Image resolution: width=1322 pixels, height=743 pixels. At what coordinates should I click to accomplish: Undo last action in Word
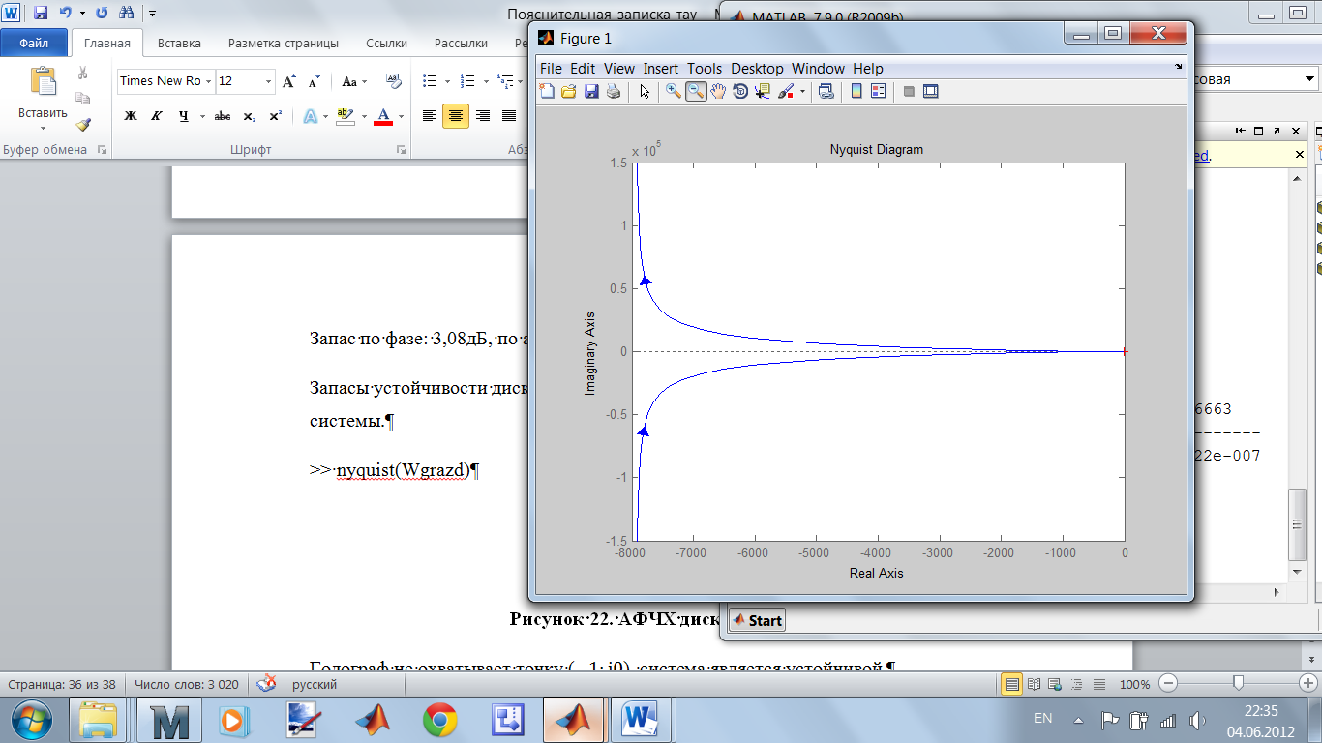coord(64,14)
